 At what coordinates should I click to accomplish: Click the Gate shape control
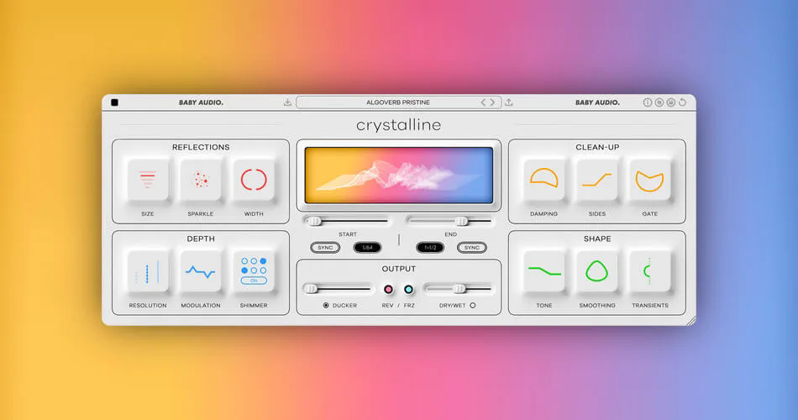[x=650, y=180]
